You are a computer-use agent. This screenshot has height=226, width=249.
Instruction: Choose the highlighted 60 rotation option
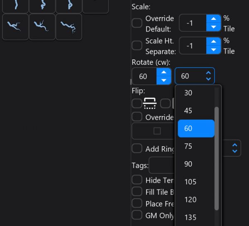point(196,128)
